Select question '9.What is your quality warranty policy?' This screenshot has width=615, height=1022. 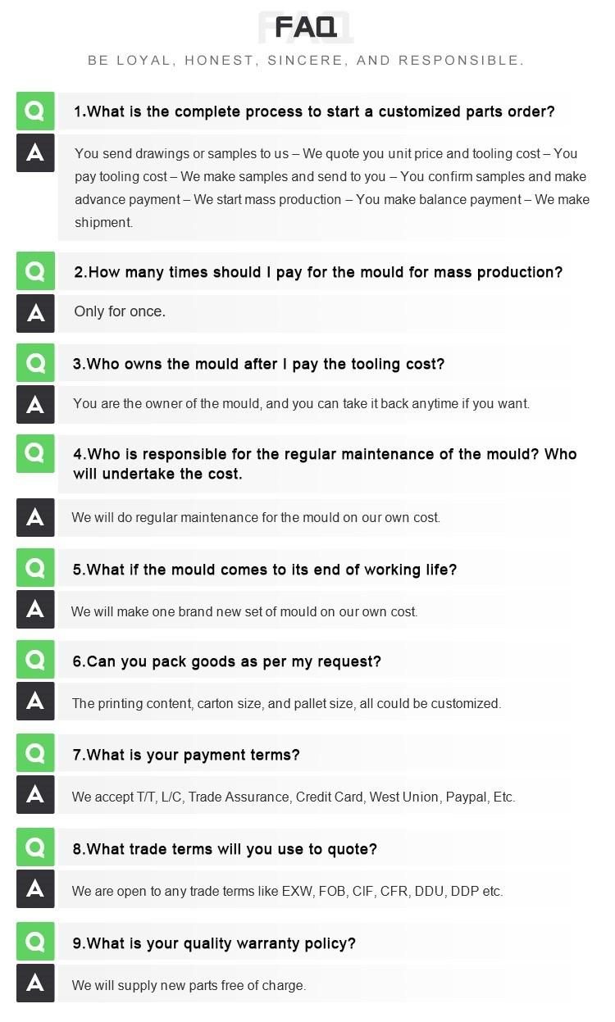214,943
